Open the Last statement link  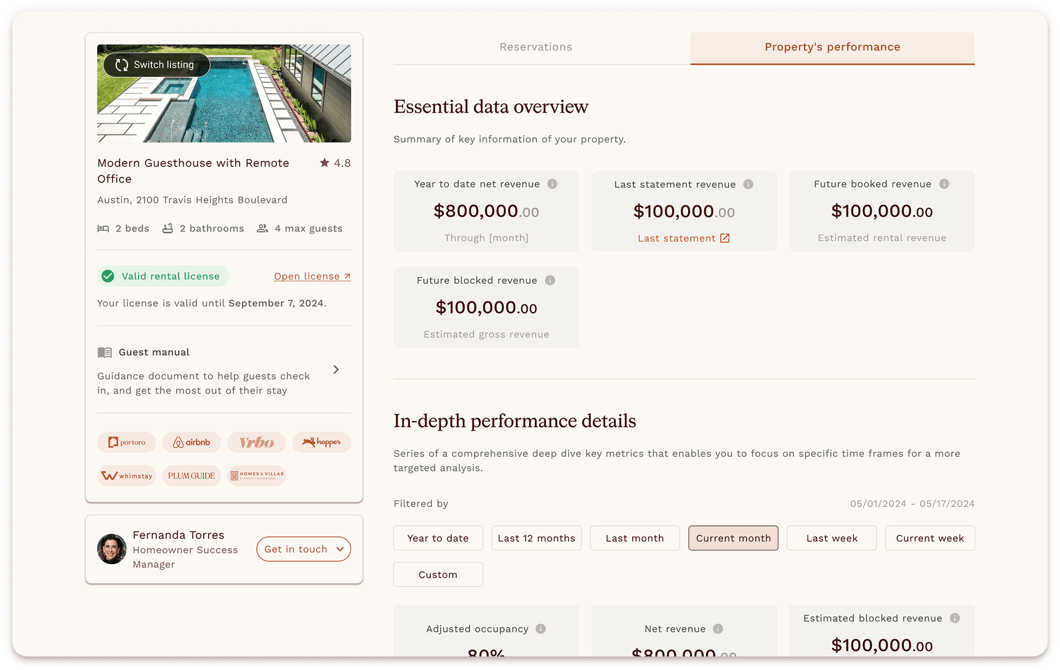[x=684, y=238]
